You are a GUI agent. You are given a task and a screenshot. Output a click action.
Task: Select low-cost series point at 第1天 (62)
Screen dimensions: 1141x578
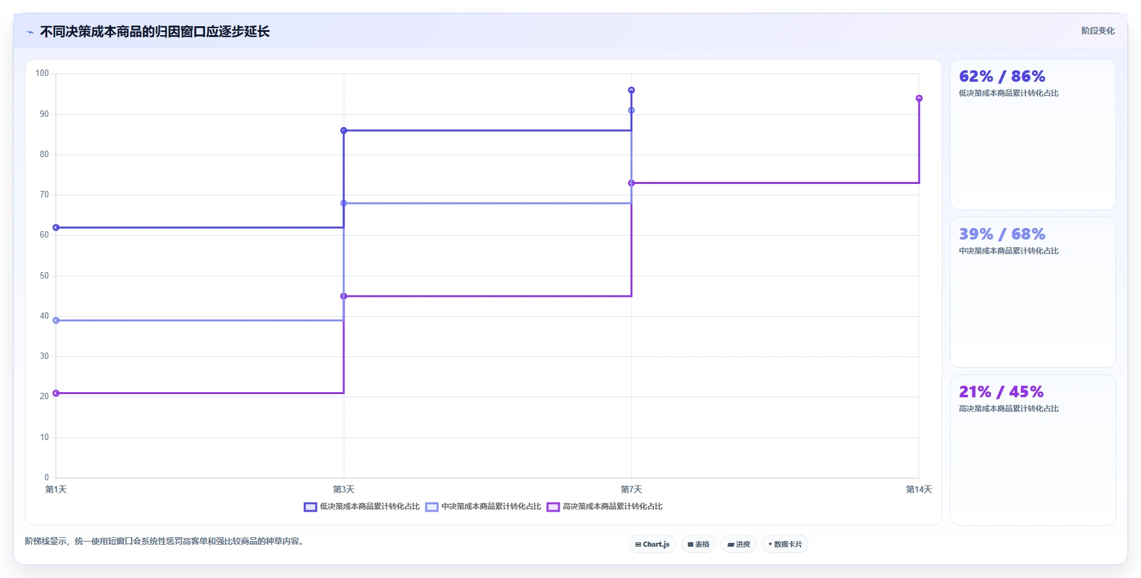pyautogui.click(x=56, y=227)
